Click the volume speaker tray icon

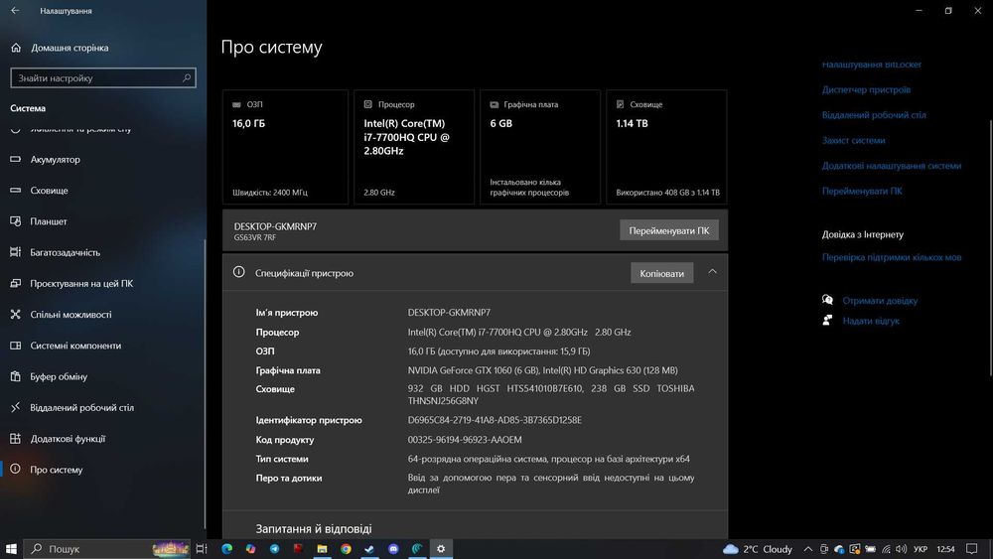click(902, 549)
